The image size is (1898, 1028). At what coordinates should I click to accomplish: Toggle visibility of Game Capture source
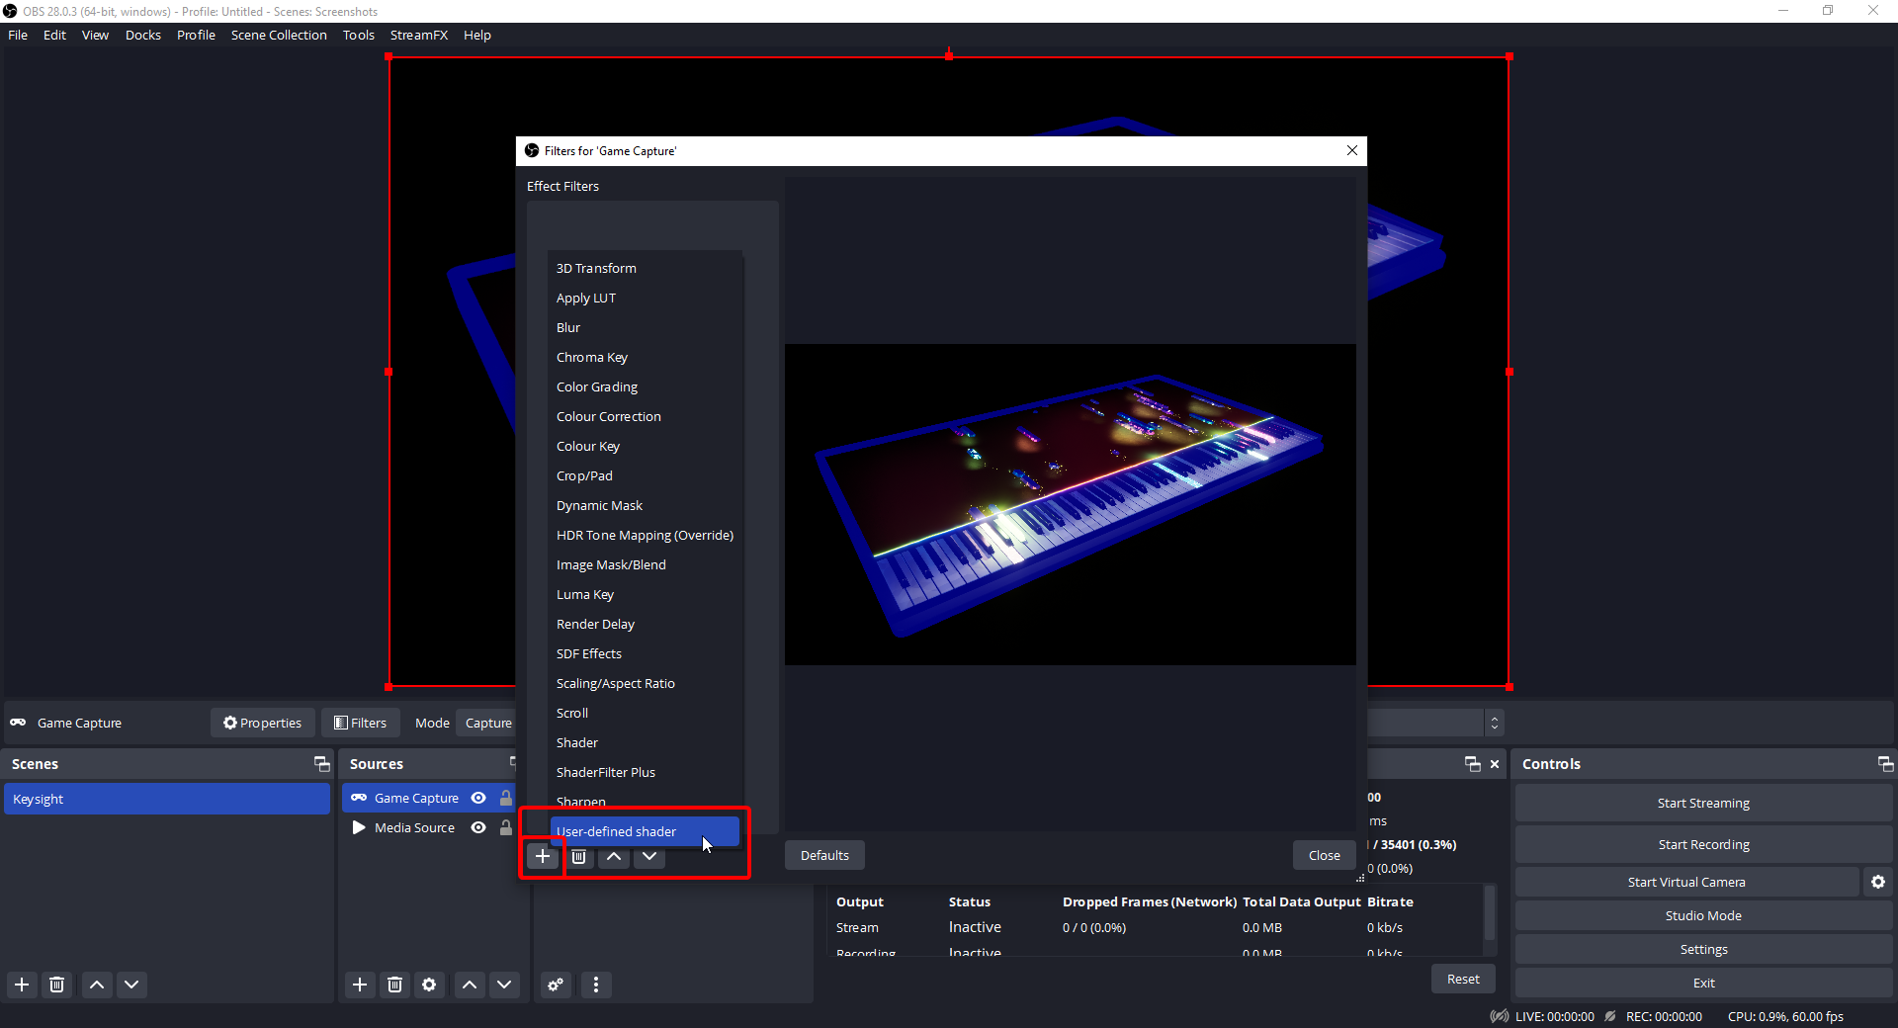478,798
